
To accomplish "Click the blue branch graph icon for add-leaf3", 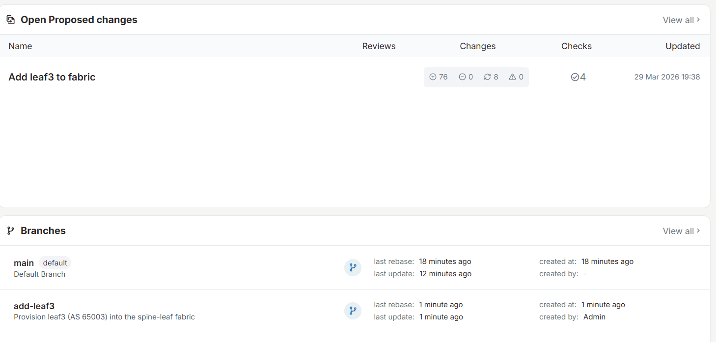I will pos(353,311).
